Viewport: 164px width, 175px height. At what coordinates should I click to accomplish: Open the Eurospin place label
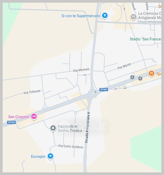[38, 156]
